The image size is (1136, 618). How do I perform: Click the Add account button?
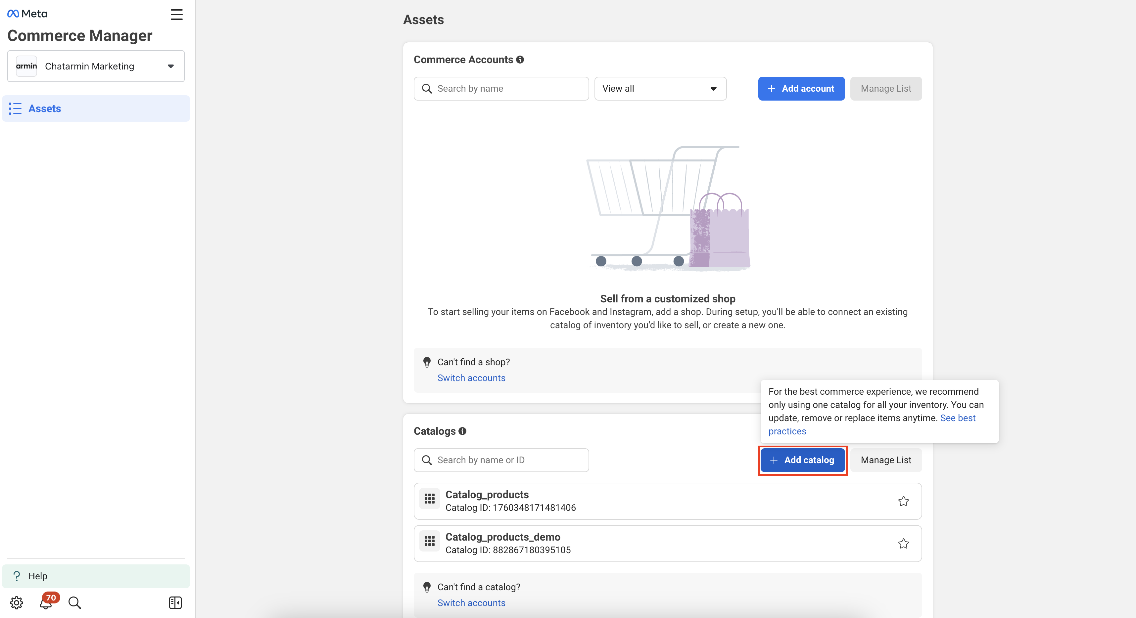(801, 89)
